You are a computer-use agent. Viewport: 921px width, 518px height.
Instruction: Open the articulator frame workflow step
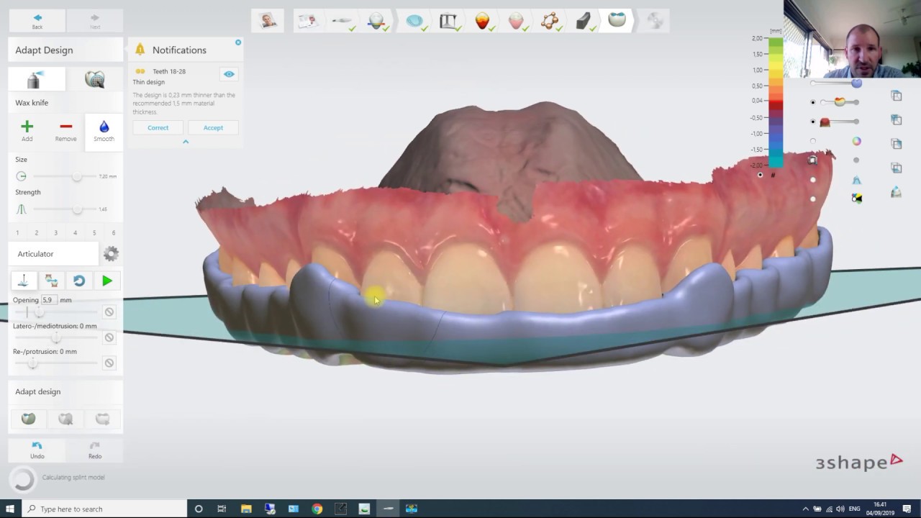pyautogui.click(x=448, y=21)
